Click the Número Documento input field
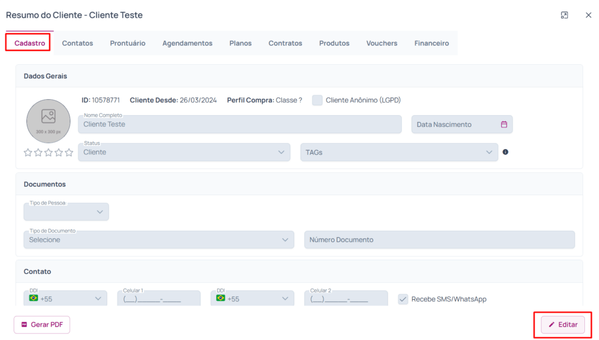Viewport: 599px width, 340px height. point(439,240)
